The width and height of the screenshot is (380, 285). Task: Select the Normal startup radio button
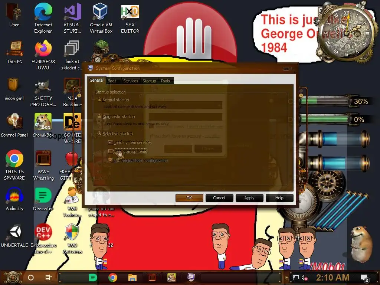[x=99, y=99]
